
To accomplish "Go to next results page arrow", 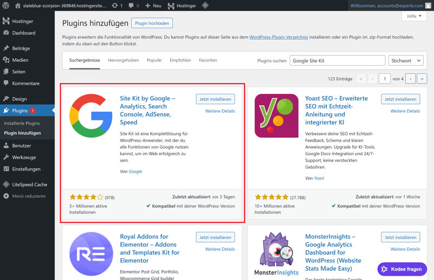I will (x=411, y=79).
